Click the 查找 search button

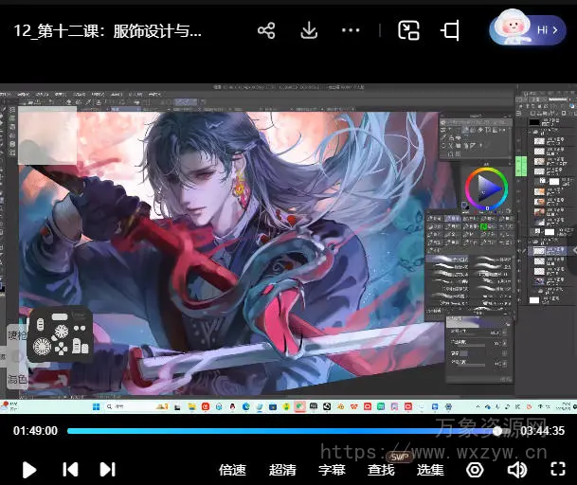(x=381, y=469)
